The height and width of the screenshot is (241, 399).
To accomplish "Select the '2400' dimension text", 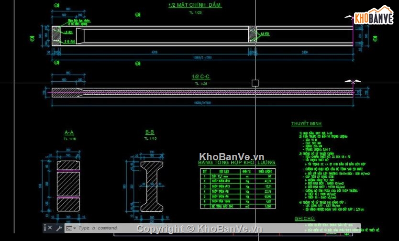I will coord(305,53).
